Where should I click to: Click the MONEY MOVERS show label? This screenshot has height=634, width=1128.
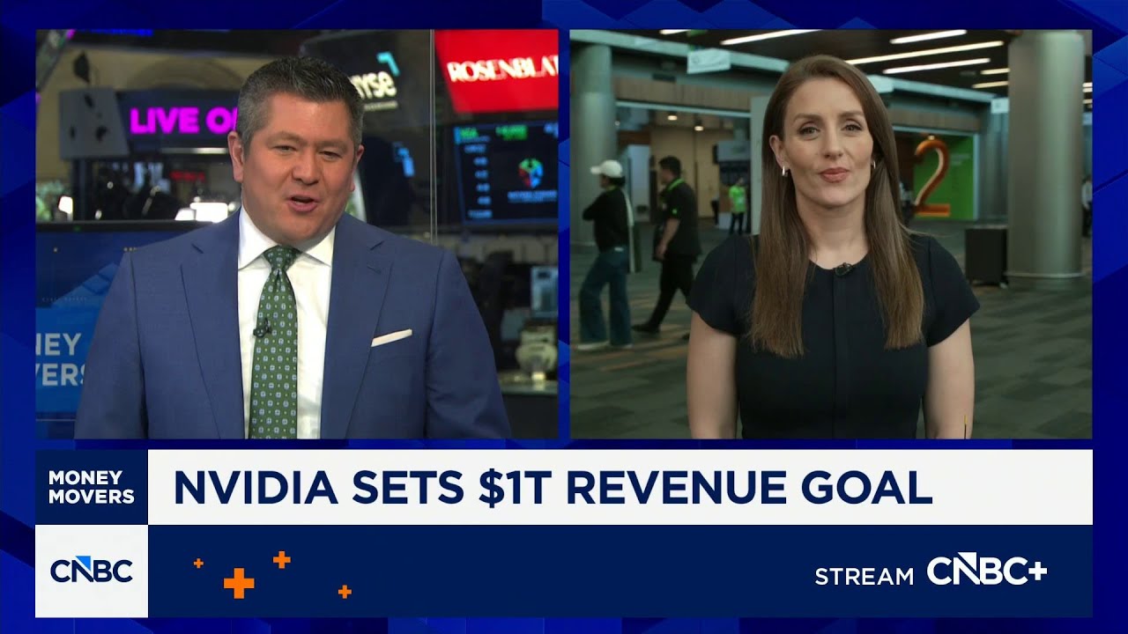(92, 487)
